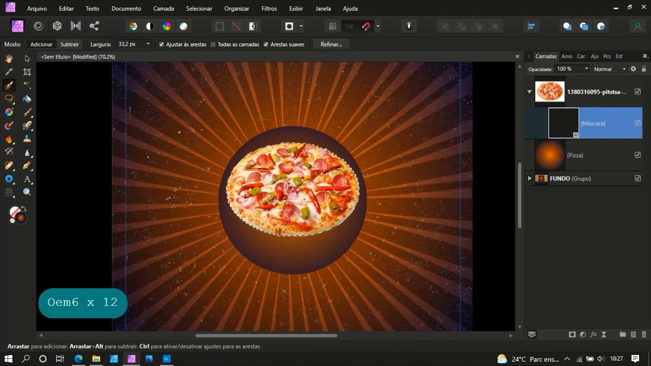Click the Select All marquee toolbar icon

[220, 26]
